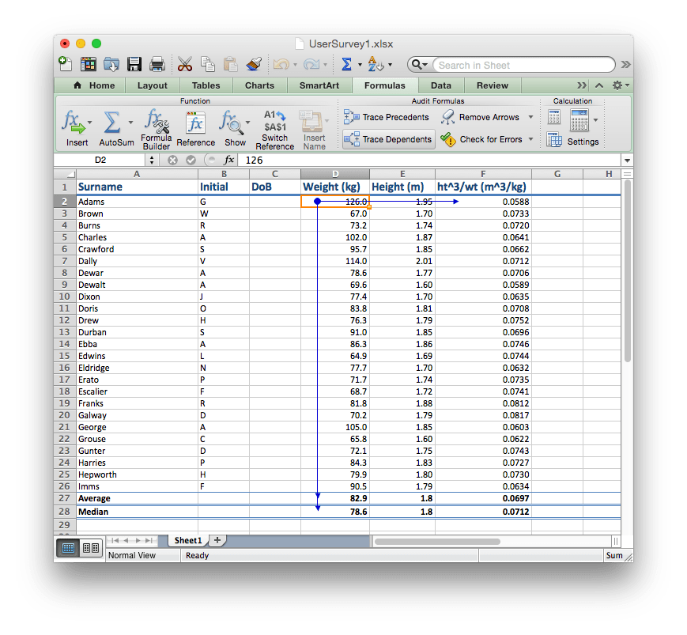Screen dimensions: 687x635
Task: Open the Name Box dropdown arrow
Action: tap(151, 159)
